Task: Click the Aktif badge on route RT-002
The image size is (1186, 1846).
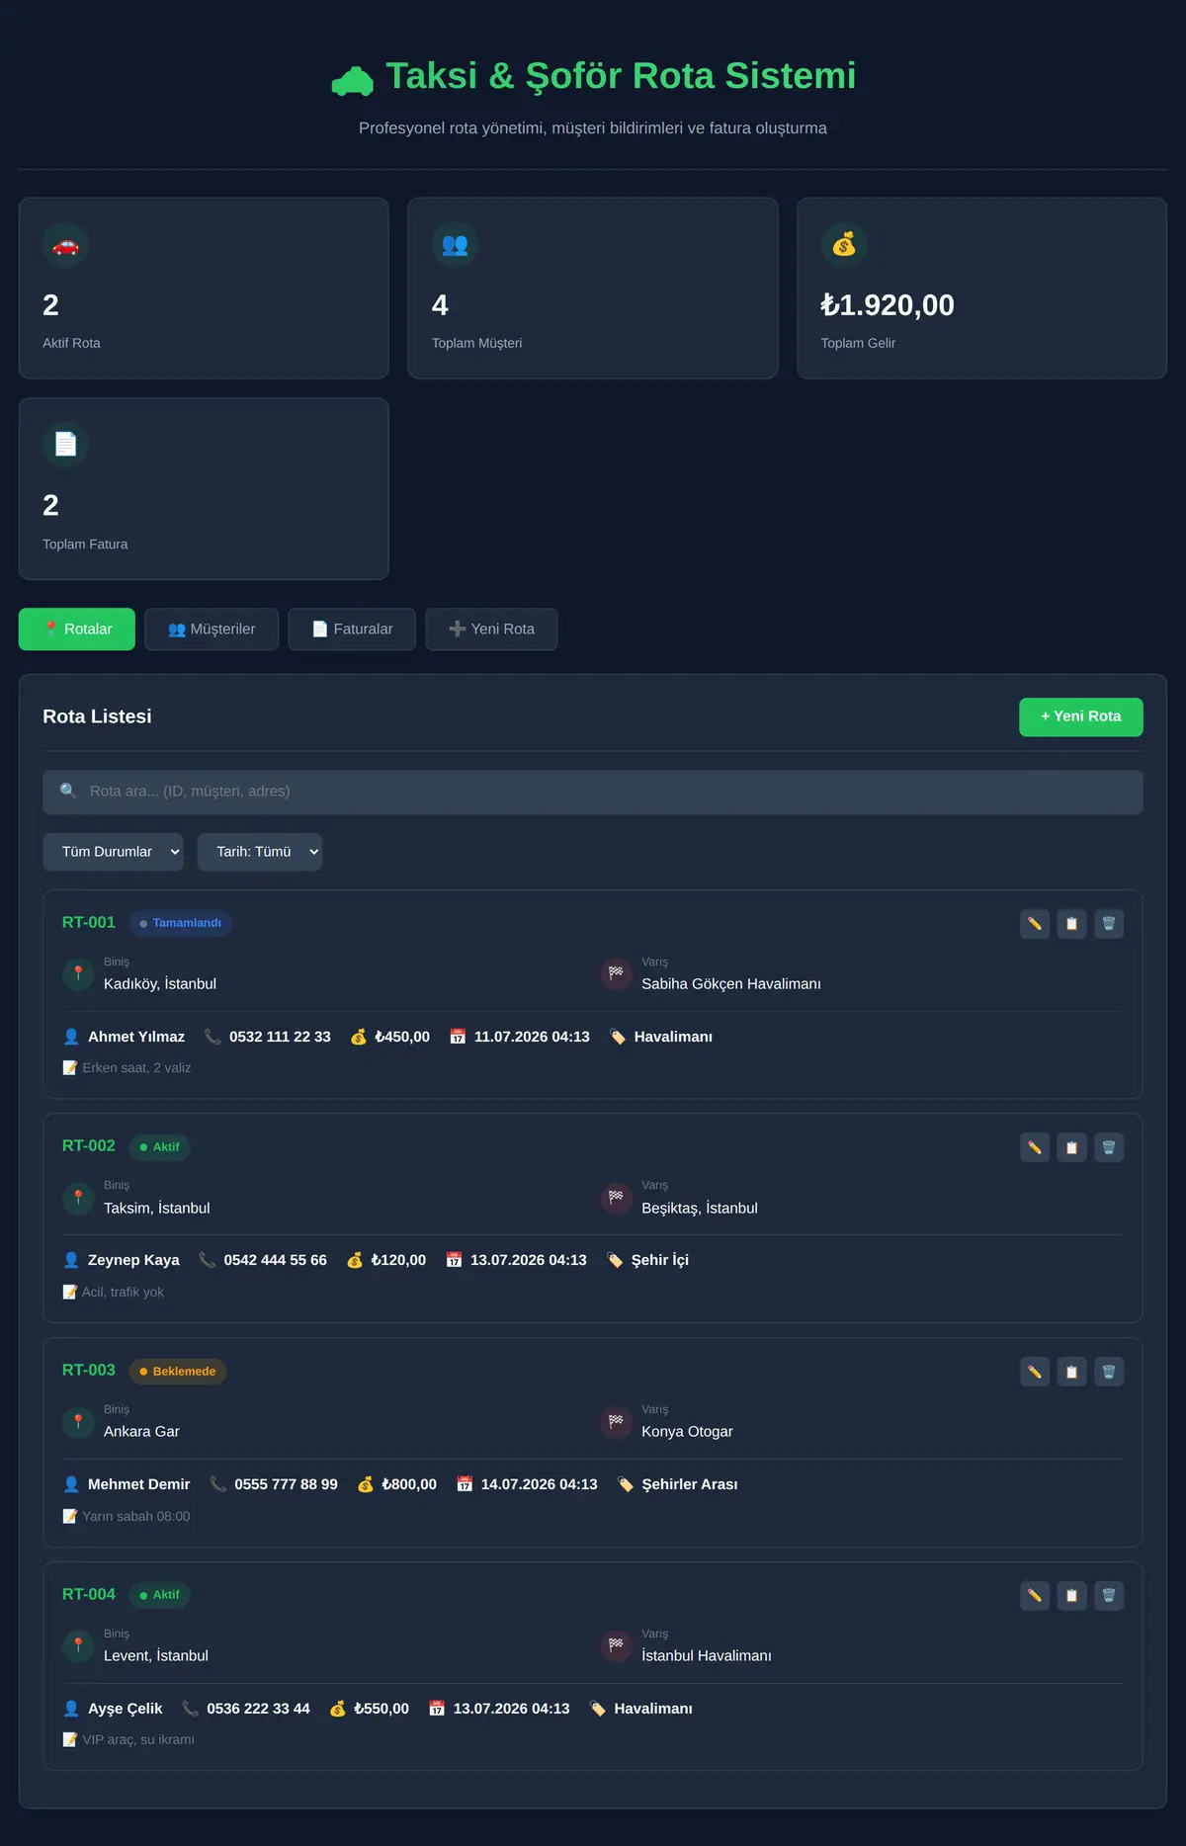Action: (160, 1147)
